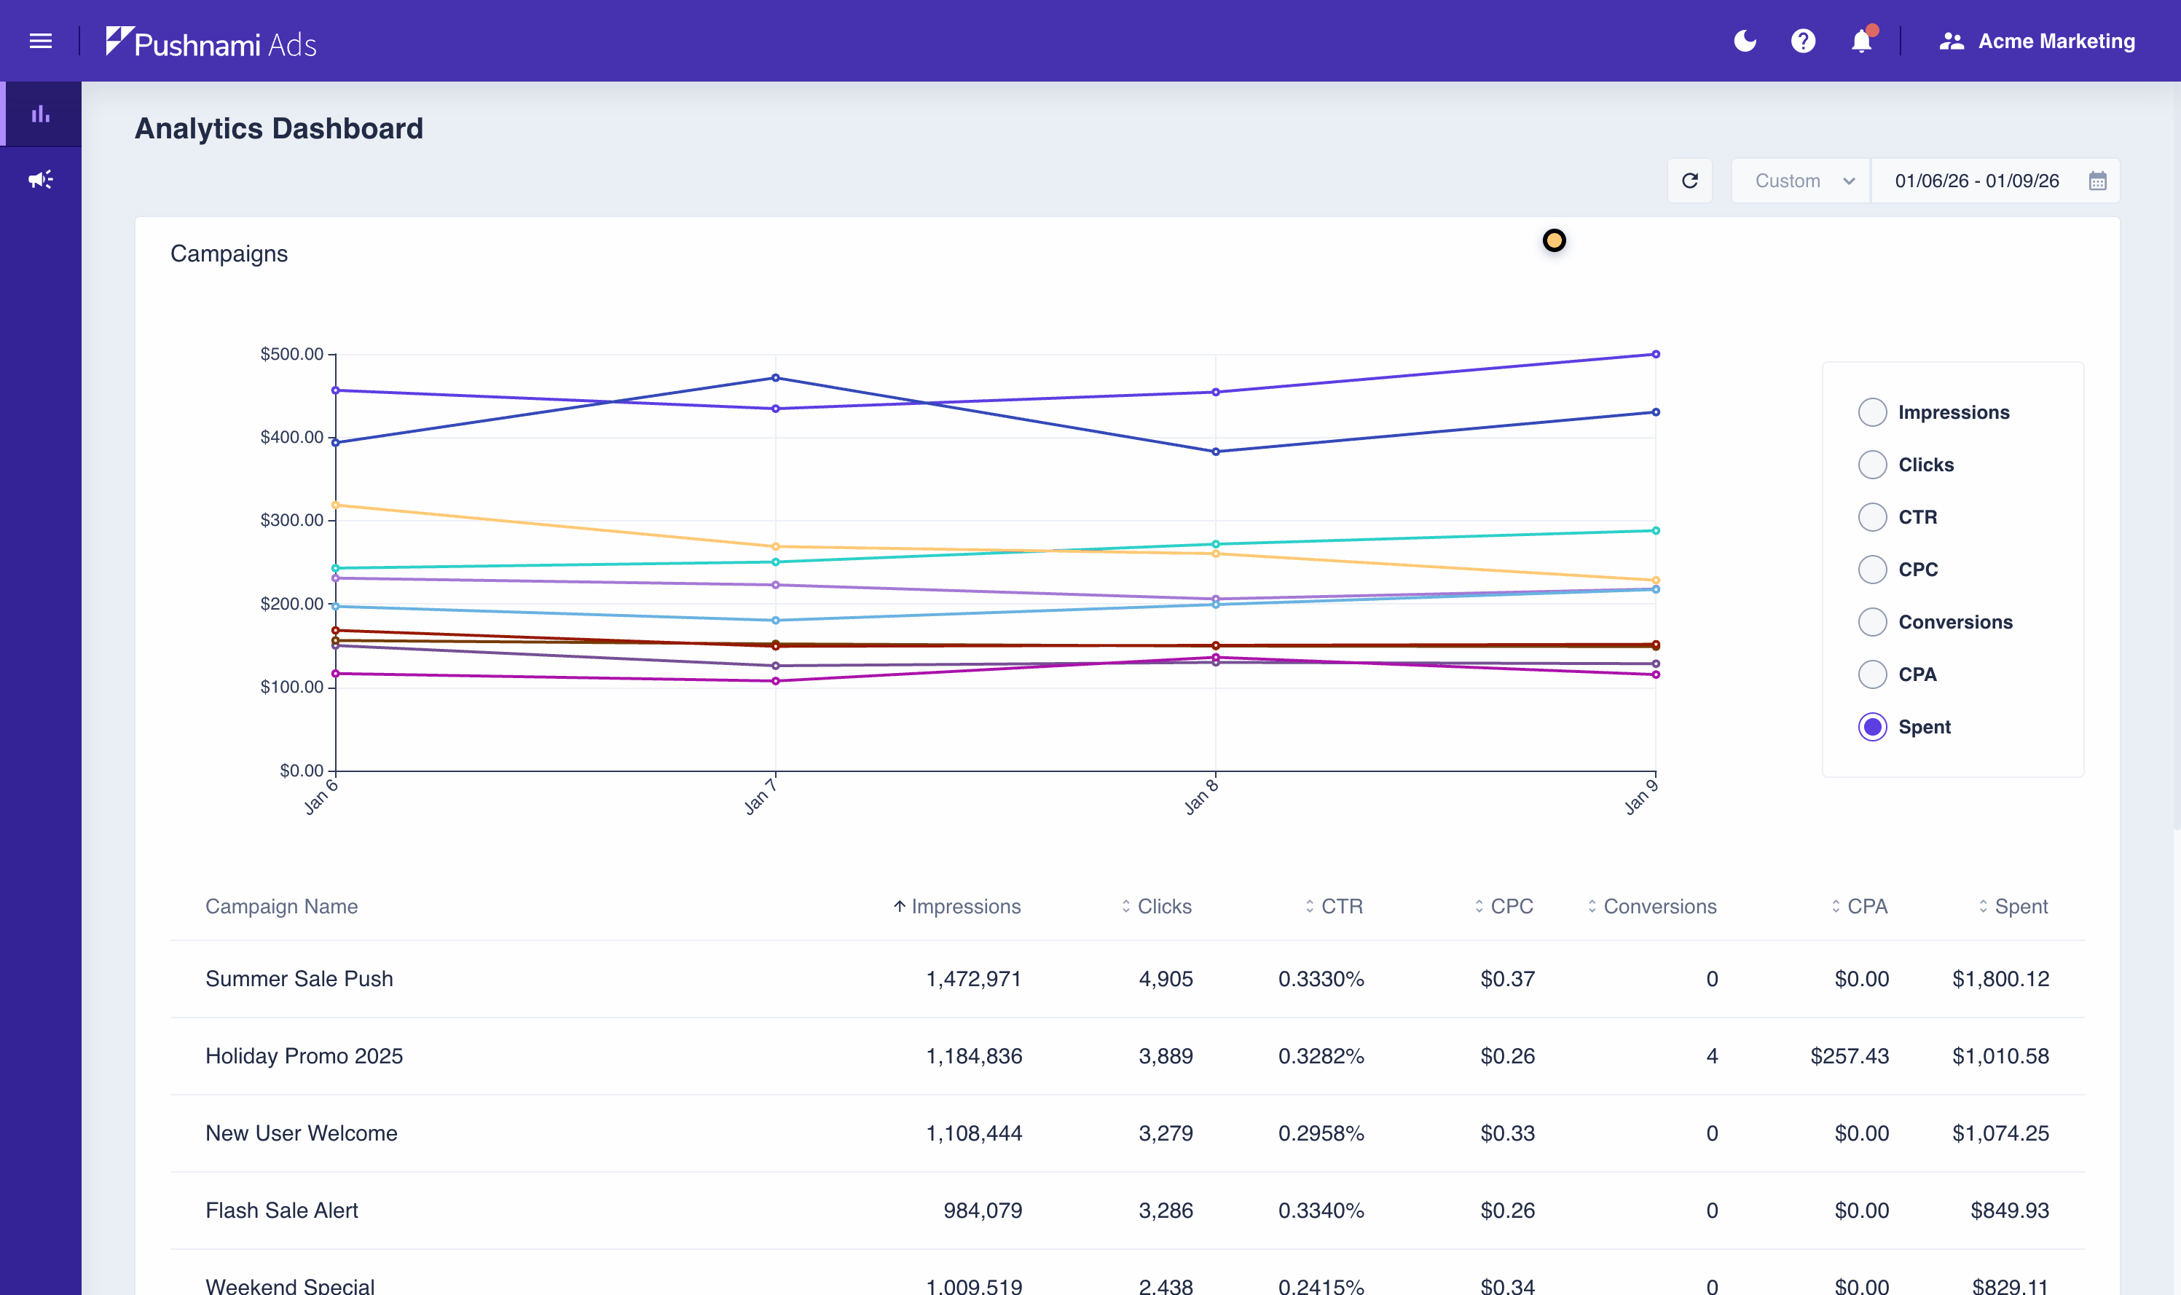Sort table by Spent column
This screenshot has width=2181, height=1295.
(2013, 906)
